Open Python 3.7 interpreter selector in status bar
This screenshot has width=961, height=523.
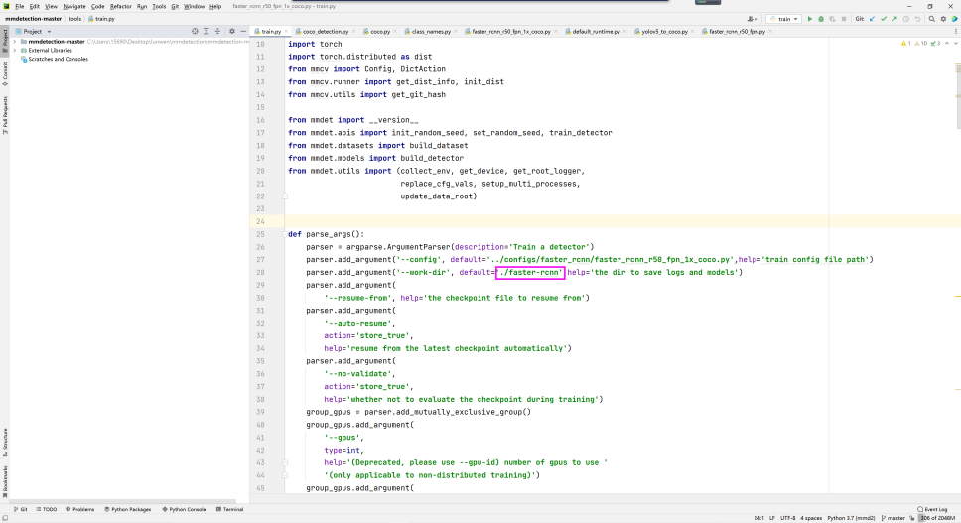(x=851, y=518)
